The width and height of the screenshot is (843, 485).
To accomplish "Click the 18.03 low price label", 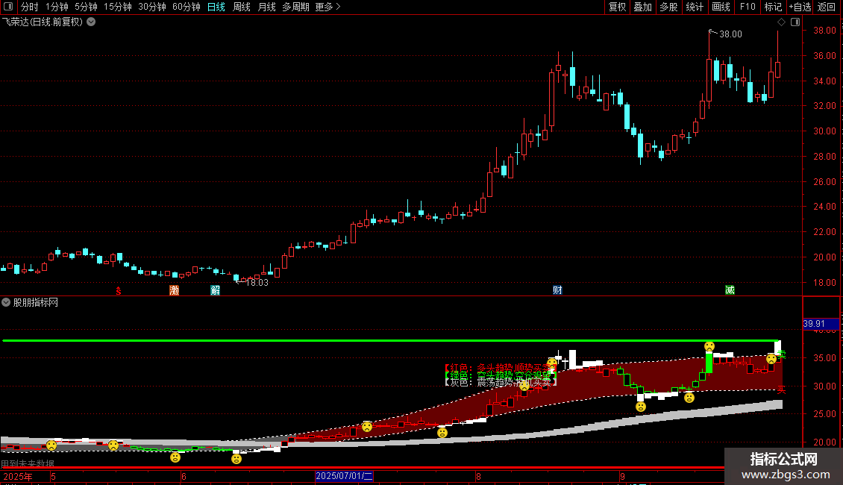I will click(x=257, y=283).
